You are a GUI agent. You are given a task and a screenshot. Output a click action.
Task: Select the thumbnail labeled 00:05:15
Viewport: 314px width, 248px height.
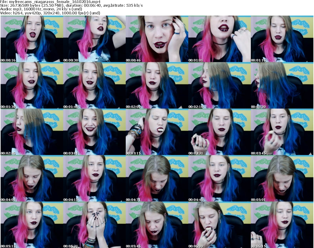[x=32, y=225]
